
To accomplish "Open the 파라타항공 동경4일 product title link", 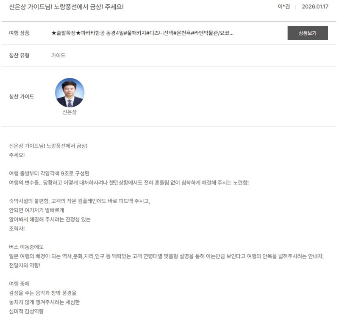I will coord(142,33).
